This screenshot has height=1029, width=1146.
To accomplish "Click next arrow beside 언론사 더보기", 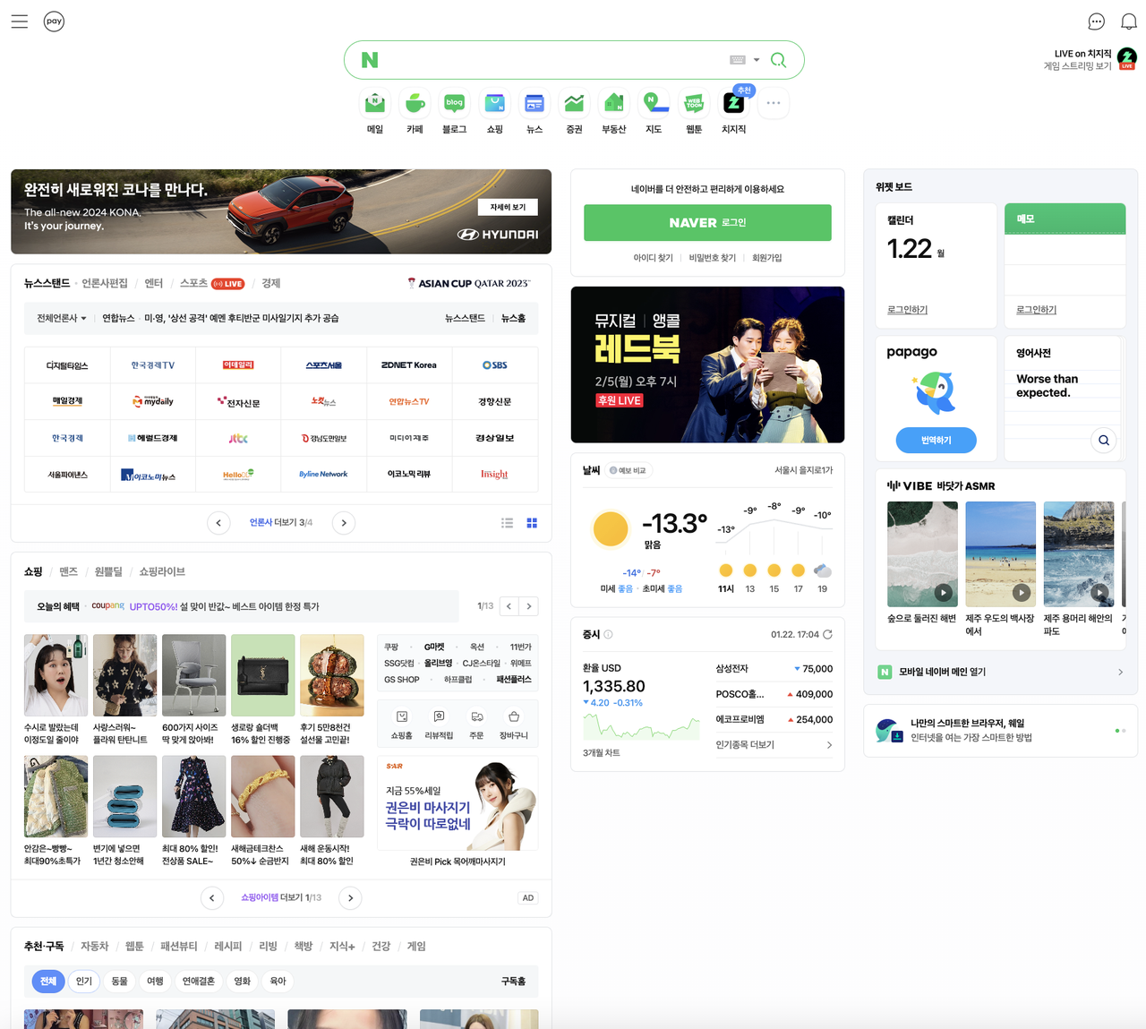I will (x=344, y=522).
